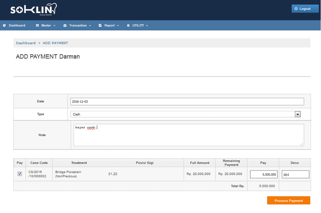The width and height of the screenshot is (321, 213).
Task: Click the Soklin tooth logo
Action: tap(34, 9)
